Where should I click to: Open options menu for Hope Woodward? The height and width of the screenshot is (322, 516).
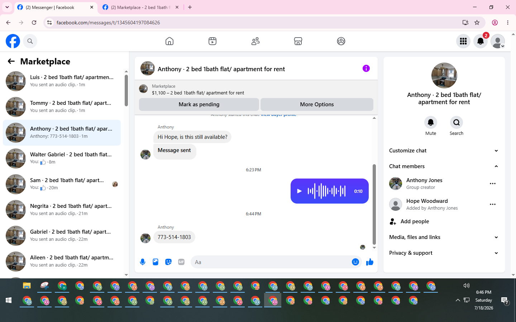pyautogui.click(x=493, y=204)
